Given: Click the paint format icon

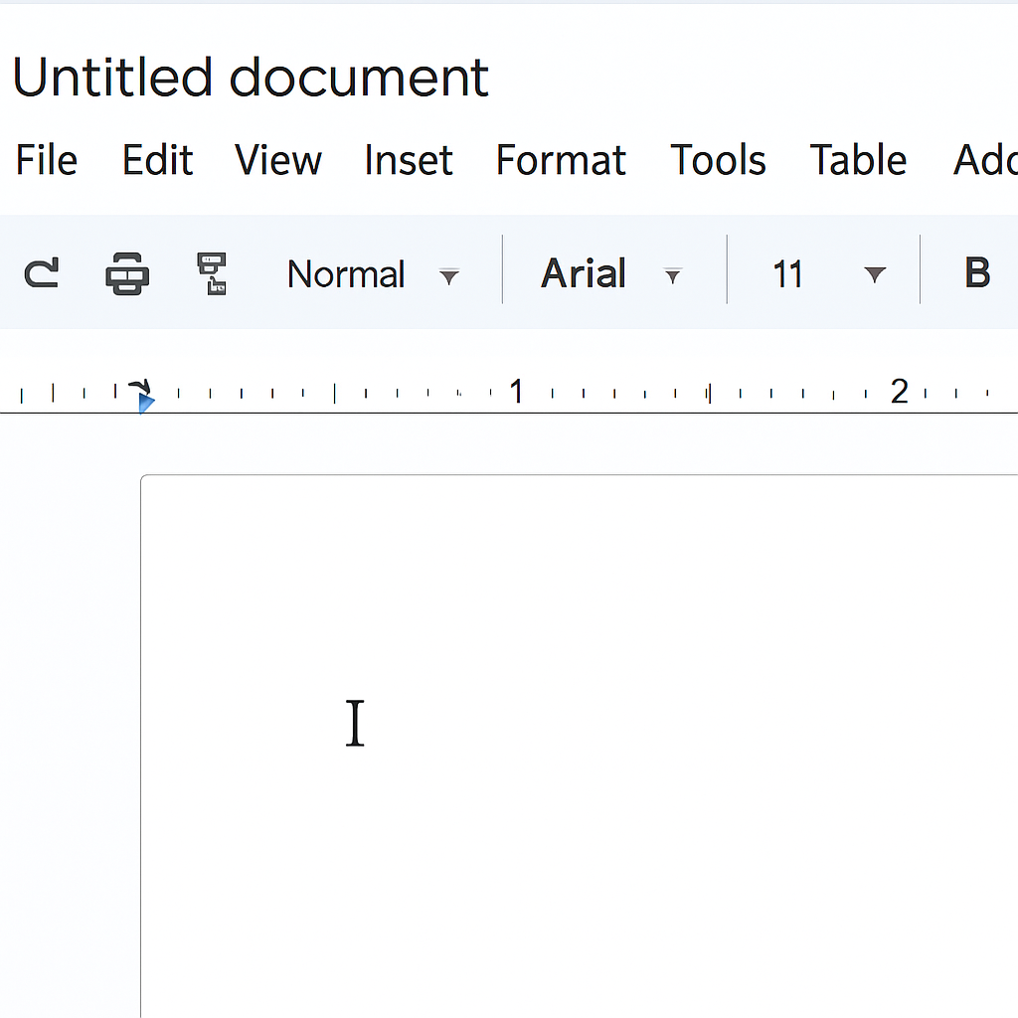Looking at the screenshot, I should tap(213, 273).
